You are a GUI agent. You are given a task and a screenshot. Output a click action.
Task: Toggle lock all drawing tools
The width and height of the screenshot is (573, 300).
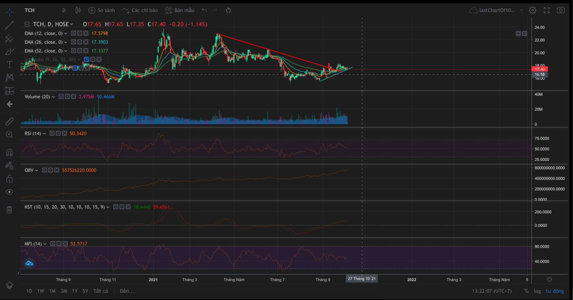click(9, 179)
